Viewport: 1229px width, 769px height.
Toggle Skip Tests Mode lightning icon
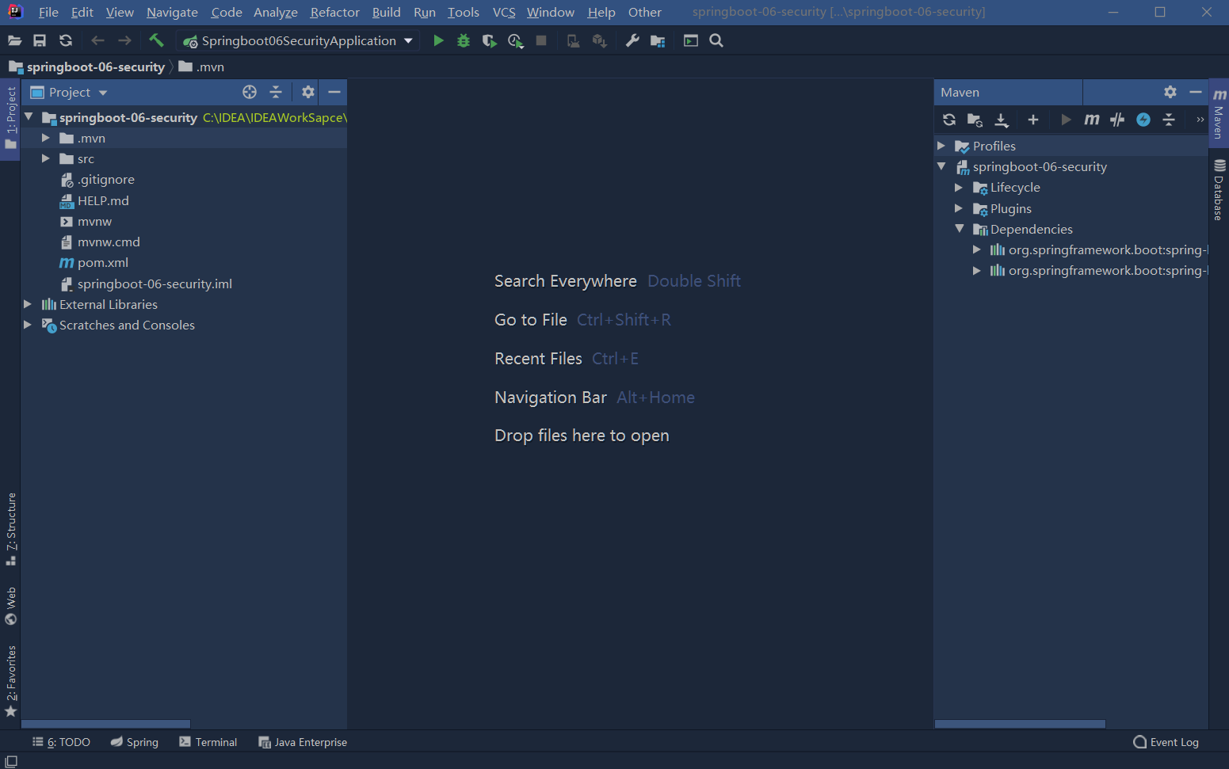tap(1143, 120)
